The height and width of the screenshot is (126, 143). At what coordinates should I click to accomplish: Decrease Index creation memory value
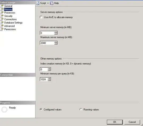(x=49, y=70)
